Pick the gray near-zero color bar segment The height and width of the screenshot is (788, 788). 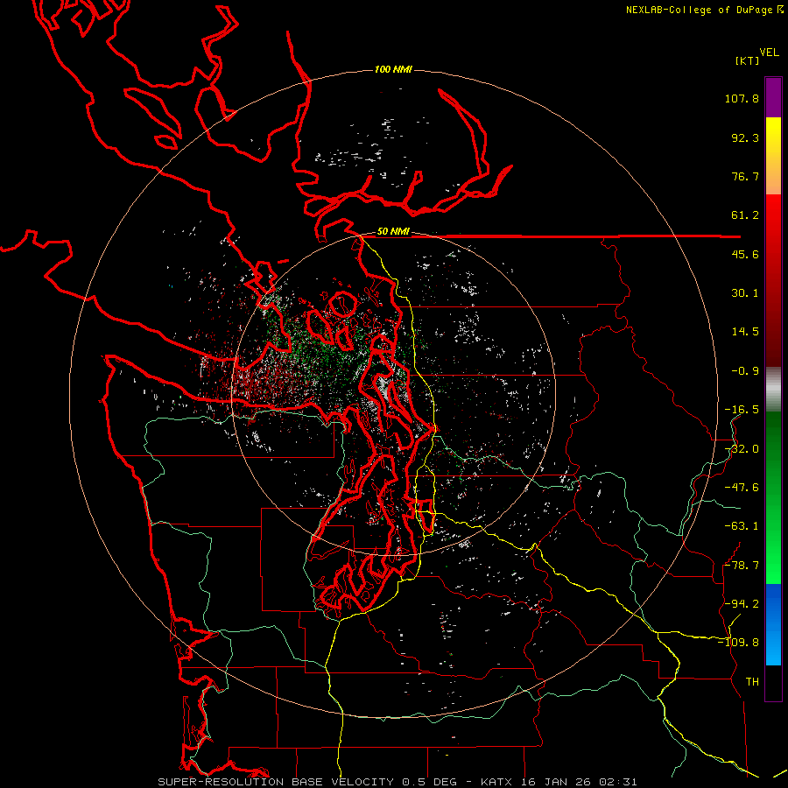pyautogui.click(x=773, y=390)
